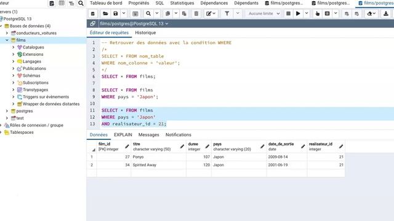Click the Spirited Away title cell

point(159,165)
